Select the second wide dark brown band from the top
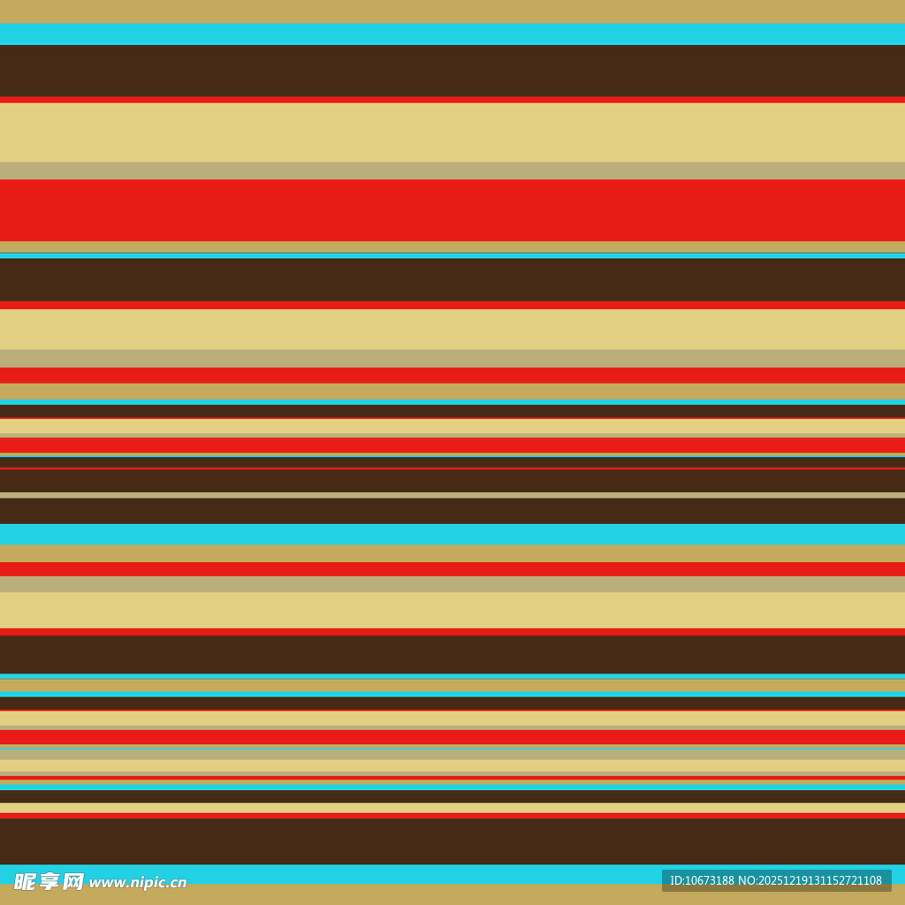 pos(452,279)
